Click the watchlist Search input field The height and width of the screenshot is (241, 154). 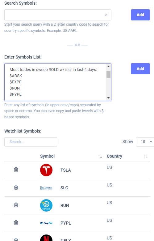[x=31, y=142]
